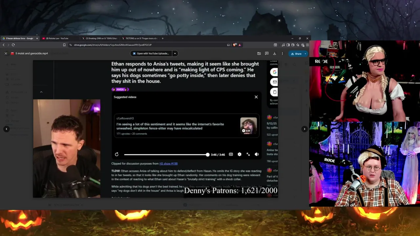The width and height of the screenshot is (420, 236).
Task: Click the site info icon before the URL
Action: [71, 45]
